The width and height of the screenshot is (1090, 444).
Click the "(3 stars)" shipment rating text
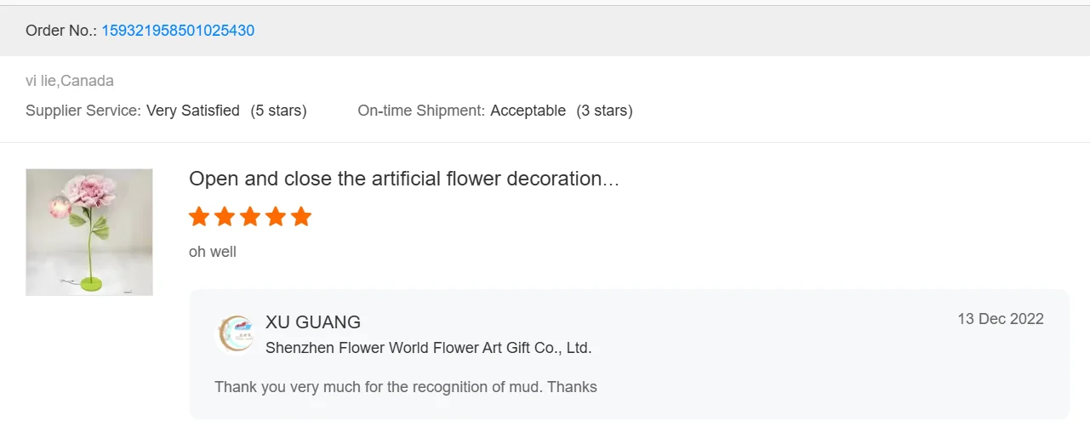(604, 111)
